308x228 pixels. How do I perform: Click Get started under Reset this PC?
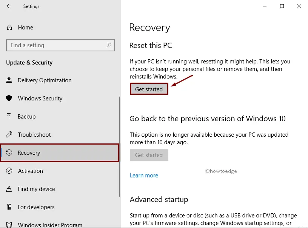[149, 88]
